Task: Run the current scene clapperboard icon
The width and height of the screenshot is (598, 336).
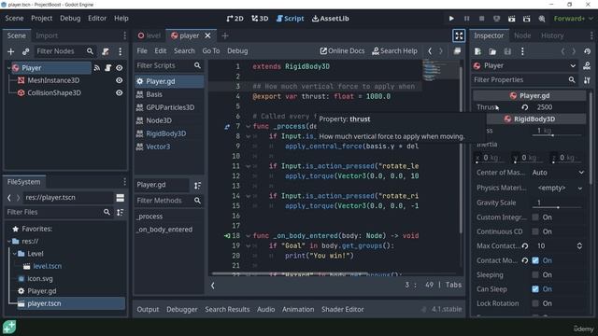Action: (511, 19)
